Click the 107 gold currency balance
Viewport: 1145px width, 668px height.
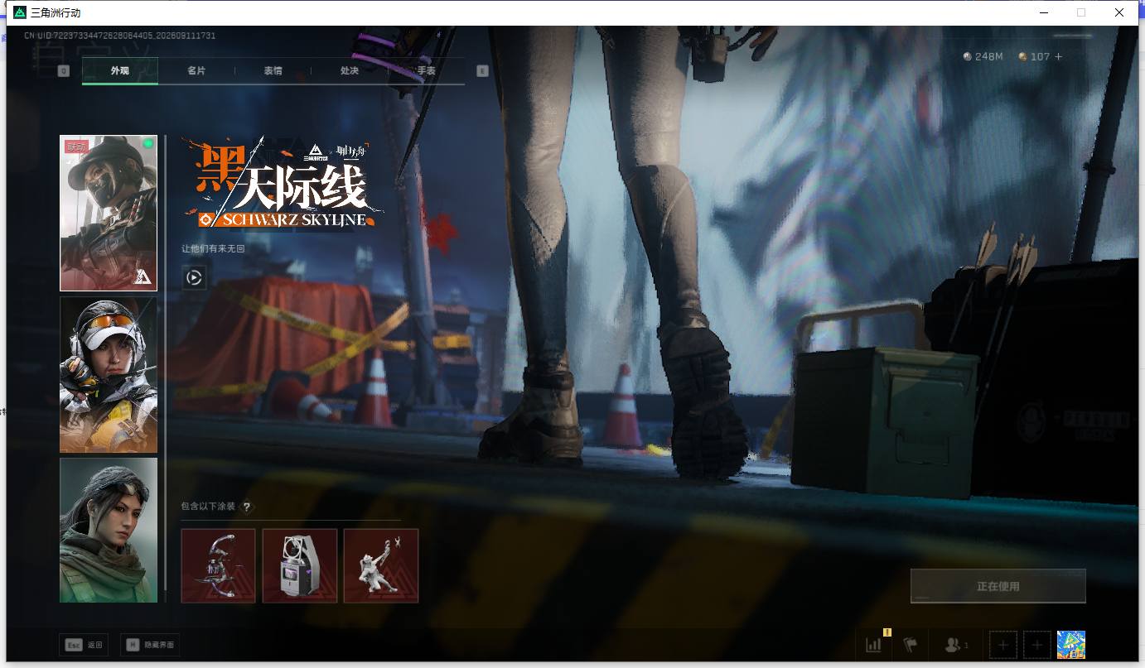coord(1034,56)
